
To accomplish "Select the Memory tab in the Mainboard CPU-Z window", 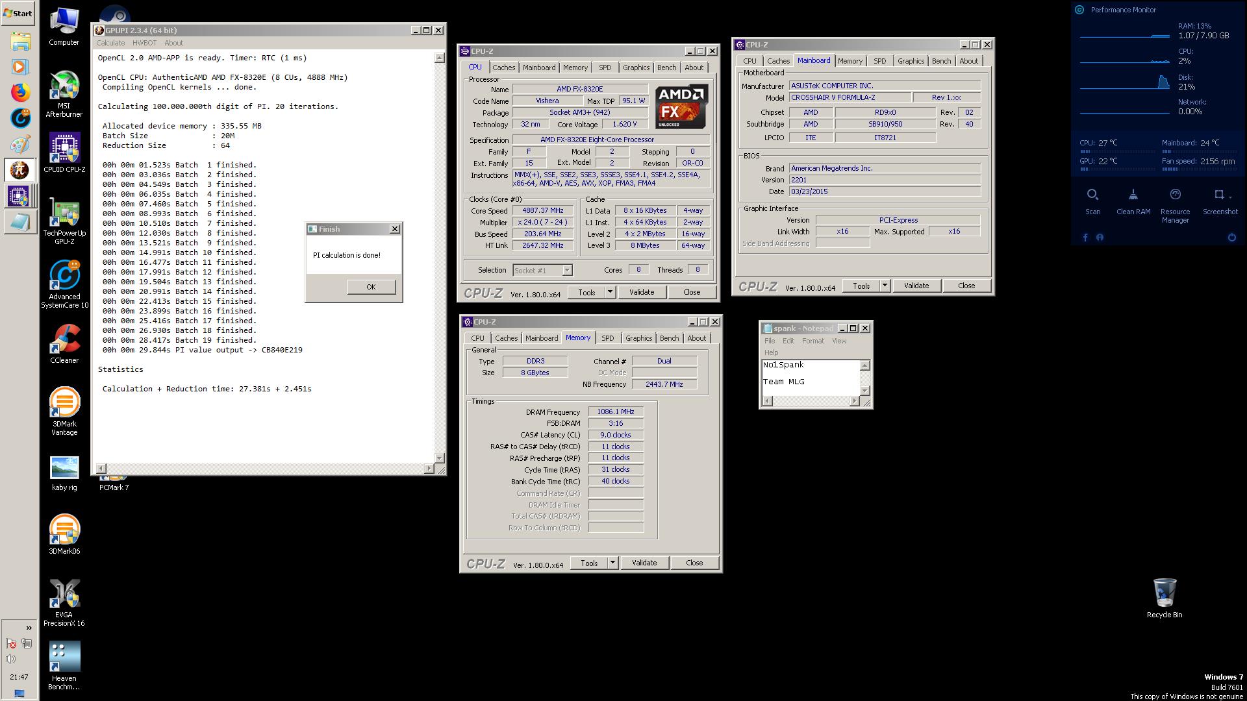I will tap(850, 61).
